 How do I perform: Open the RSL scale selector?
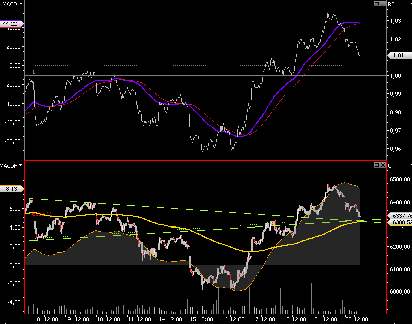pyautogui.click(x=392, y=4)
